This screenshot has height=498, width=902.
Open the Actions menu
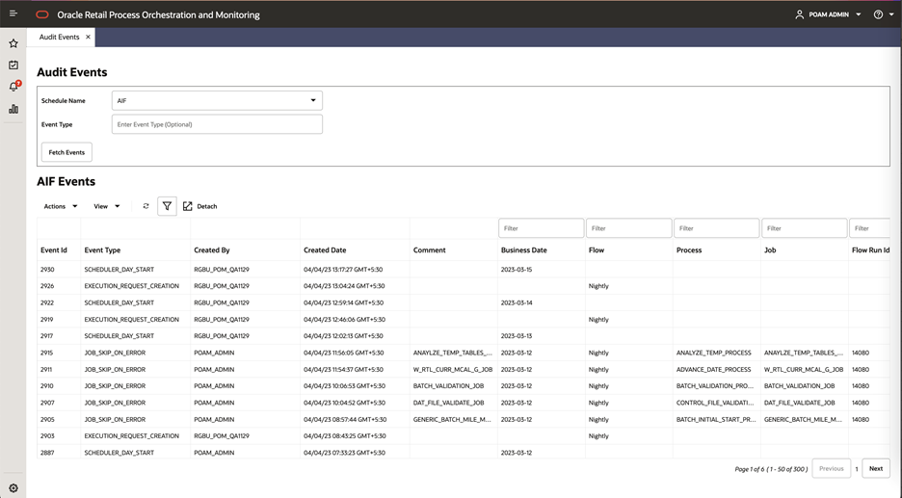[61, 206]
